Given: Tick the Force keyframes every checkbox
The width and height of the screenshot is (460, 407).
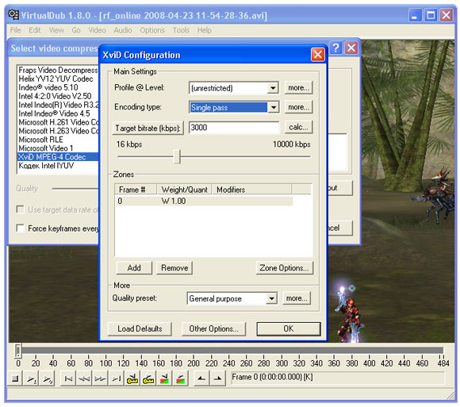Looking at the screenshot, I should (x=21, y=228).
